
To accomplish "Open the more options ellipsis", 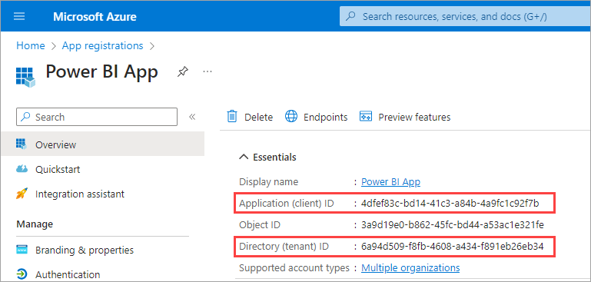I will pyautogui.click(x=208, y=71).
